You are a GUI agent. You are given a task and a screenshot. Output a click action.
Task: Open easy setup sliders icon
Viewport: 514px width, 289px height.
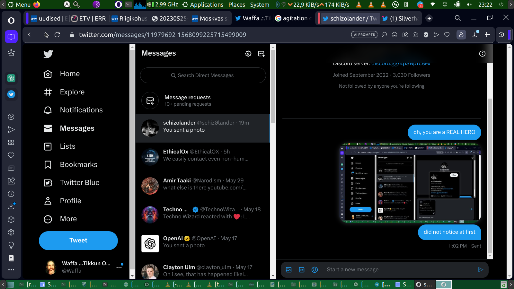(x=488, y=35)
